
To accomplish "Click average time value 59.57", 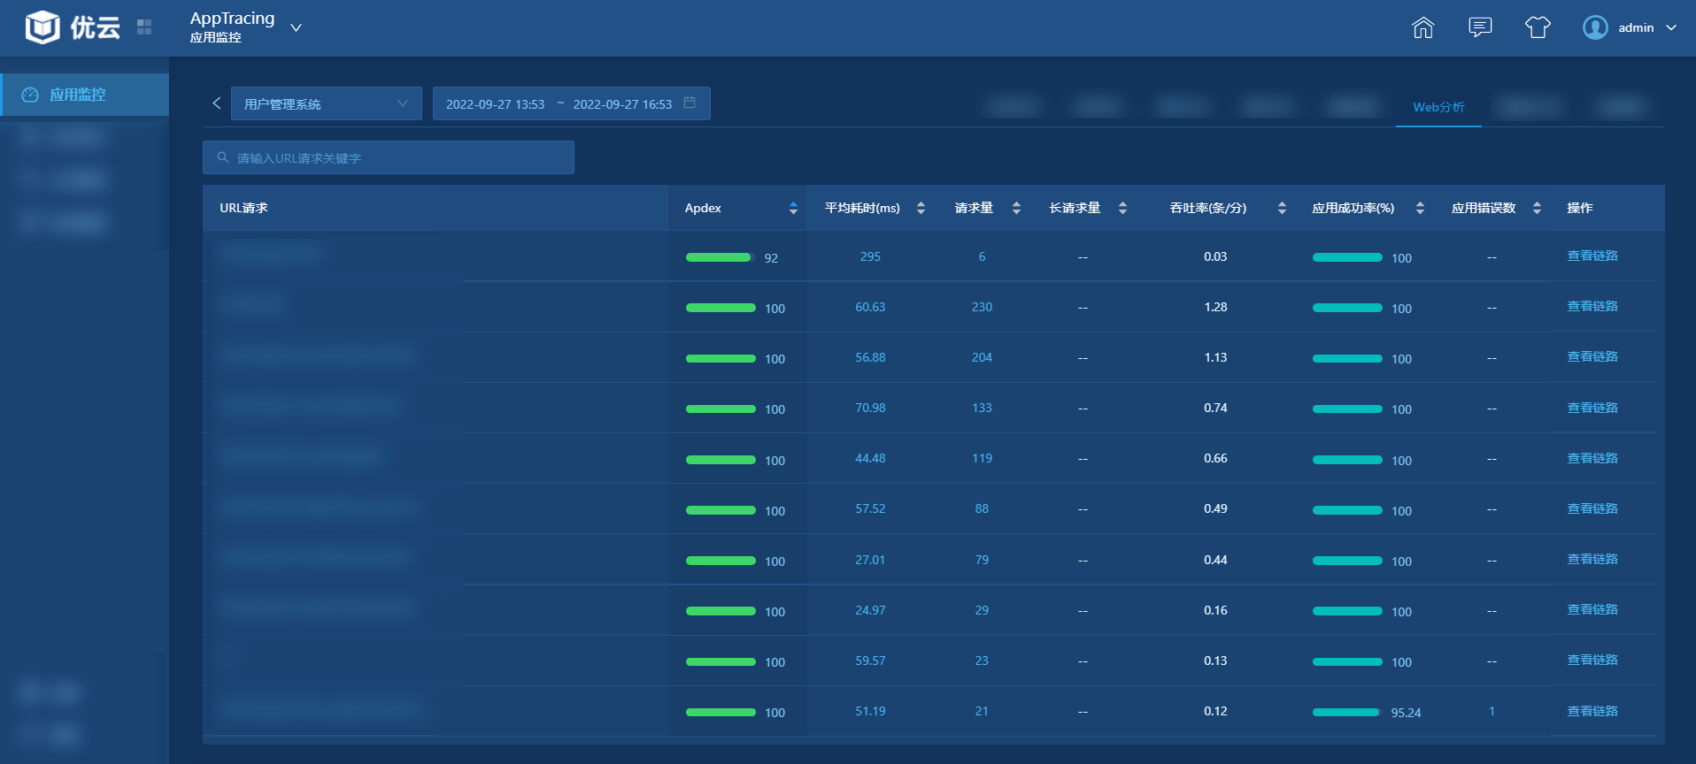I will click(x=870, y=661).
